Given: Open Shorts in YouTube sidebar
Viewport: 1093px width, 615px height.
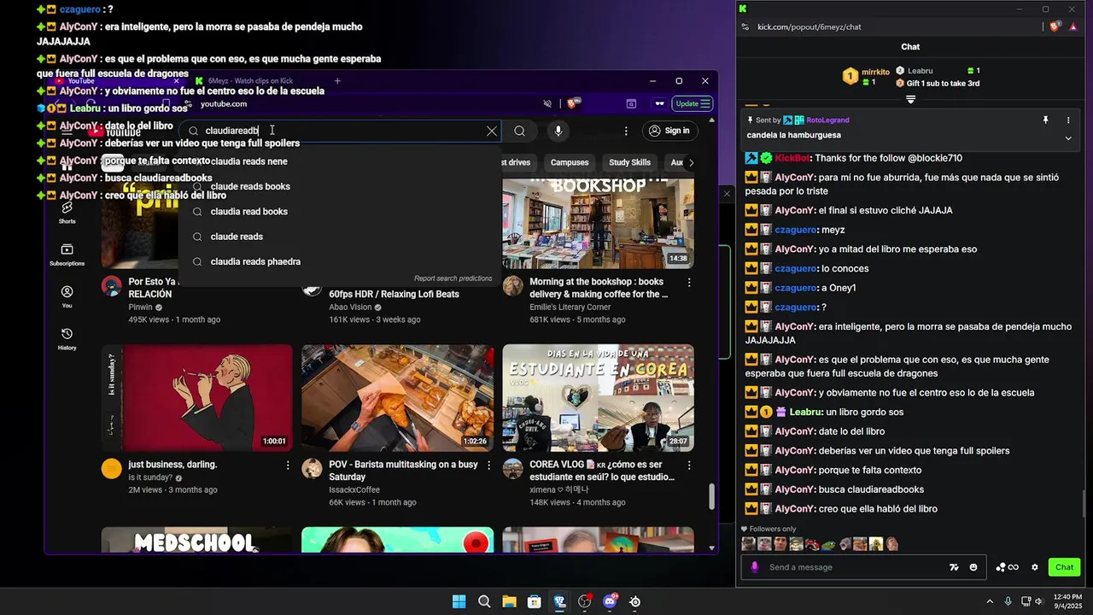Looking at the screenshot, I should click(x=67, y=213).
